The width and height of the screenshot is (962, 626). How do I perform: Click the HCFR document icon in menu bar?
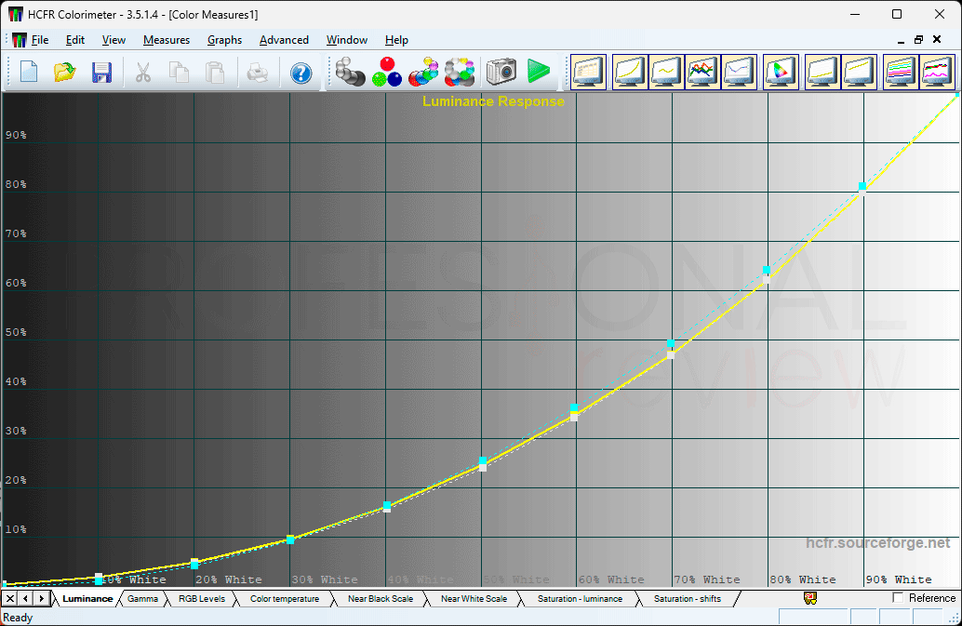(19, 40)
